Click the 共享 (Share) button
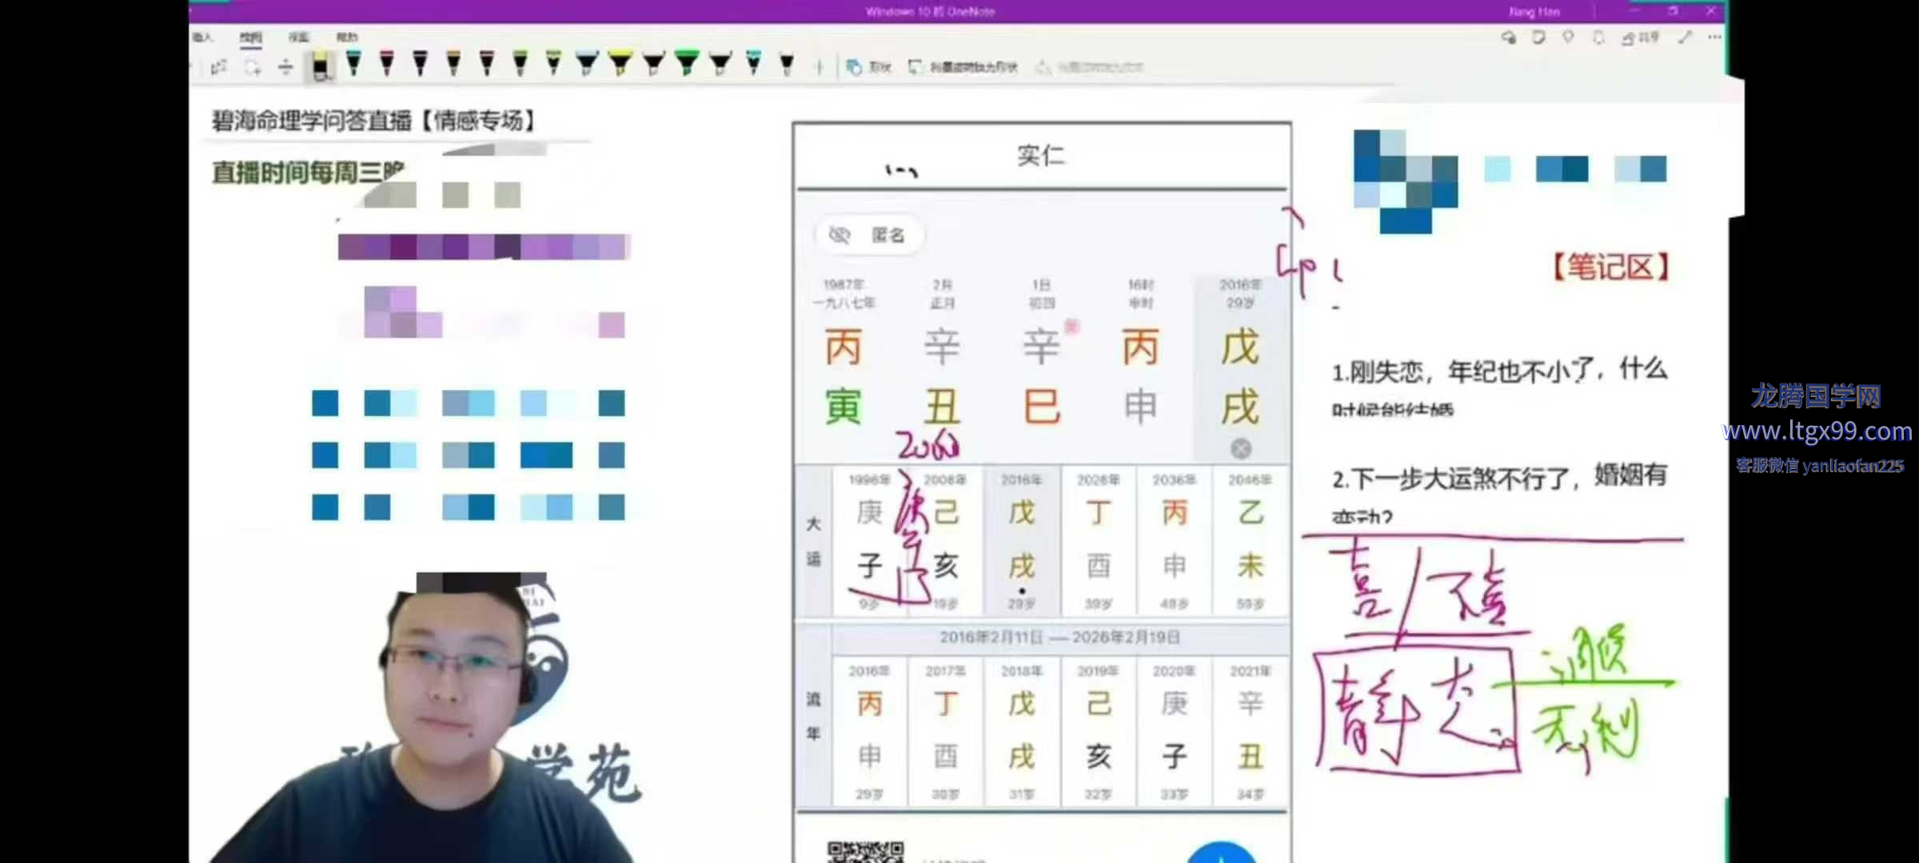Image resolution: width=1919 pixels, height=863 pixels. [1640, 38]
